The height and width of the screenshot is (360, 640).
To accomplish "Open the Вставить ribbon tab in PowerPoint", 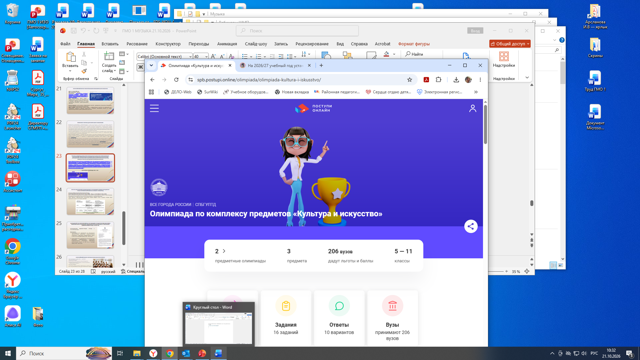I will [110, 44].
